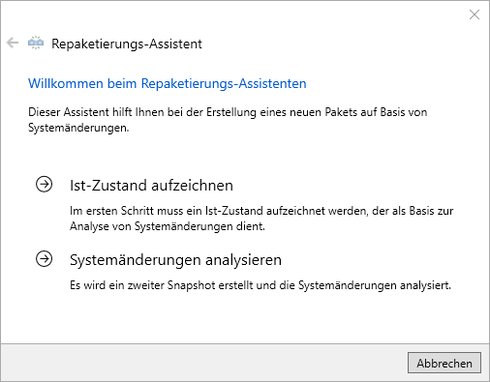Click the back arrow in the wizard header
Viewport: 490px width, 382px height.
coord(13,43)
